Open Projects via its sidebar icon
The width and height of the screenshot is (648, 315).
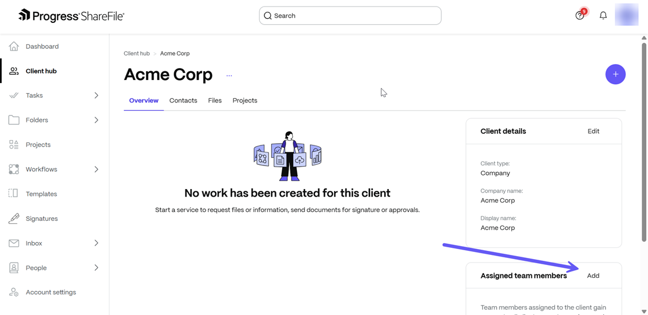pyautogui.click(x=14, y=145)
